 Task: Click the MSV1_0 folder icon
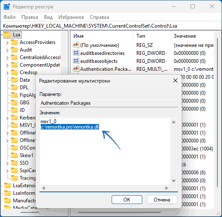pos(14,125)
